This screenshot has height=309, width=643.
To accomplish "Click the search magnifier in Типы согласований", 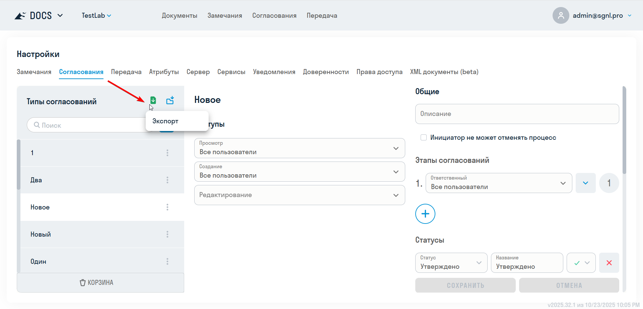I will click(x=37, y=125).
